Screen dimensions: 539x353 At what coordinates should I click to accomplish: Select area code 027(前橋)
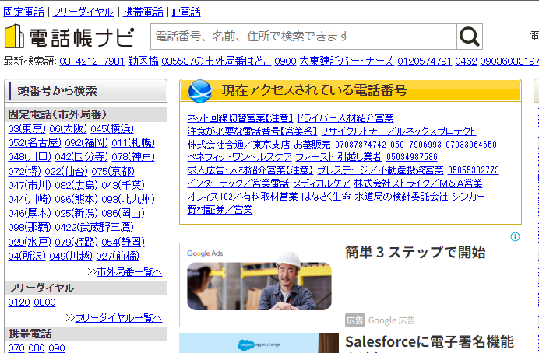tap(118, 257)
